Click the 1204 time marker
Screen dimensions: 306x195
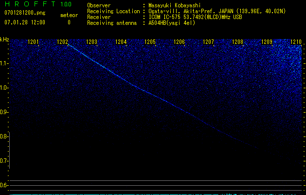coord(121,41)
